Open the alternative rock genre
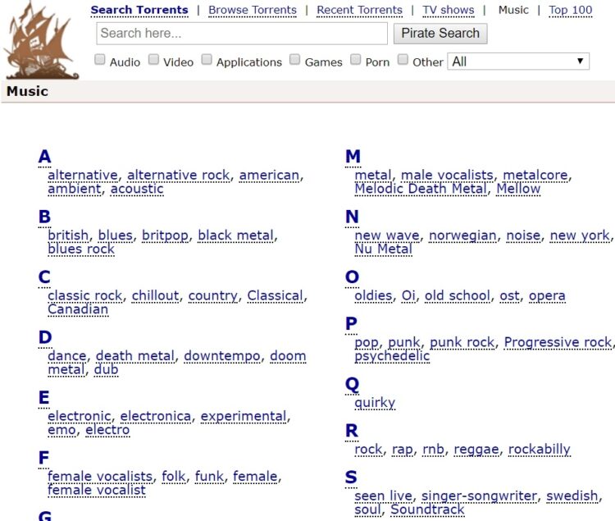 coord(179,175)
